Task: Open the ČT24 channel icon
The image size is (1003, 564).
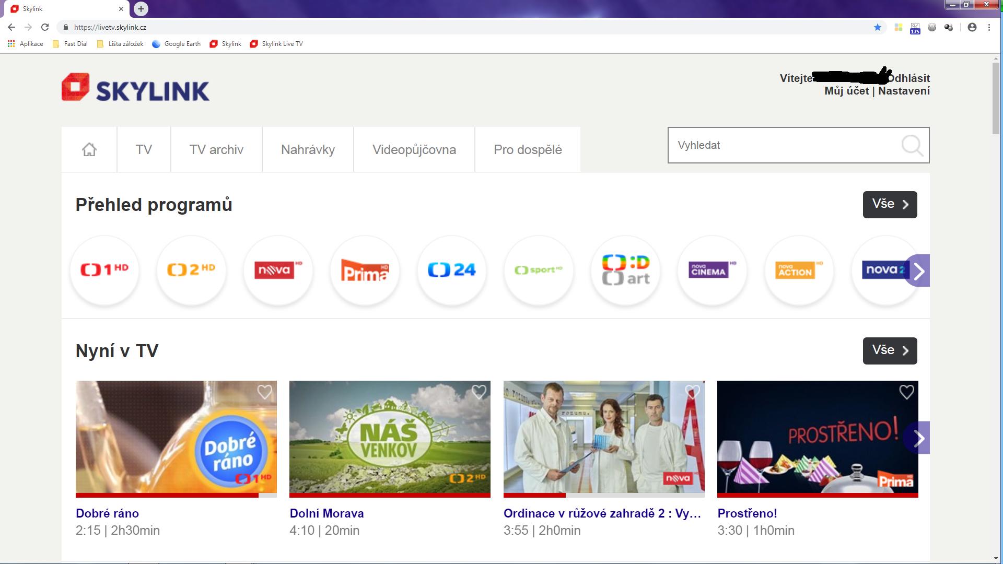Action: 451,271
